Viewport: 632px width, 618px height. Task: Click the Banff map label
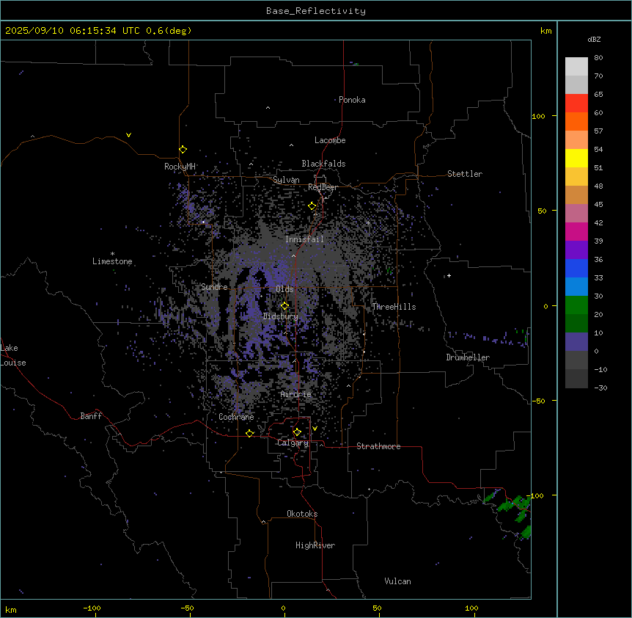[91, 416]
